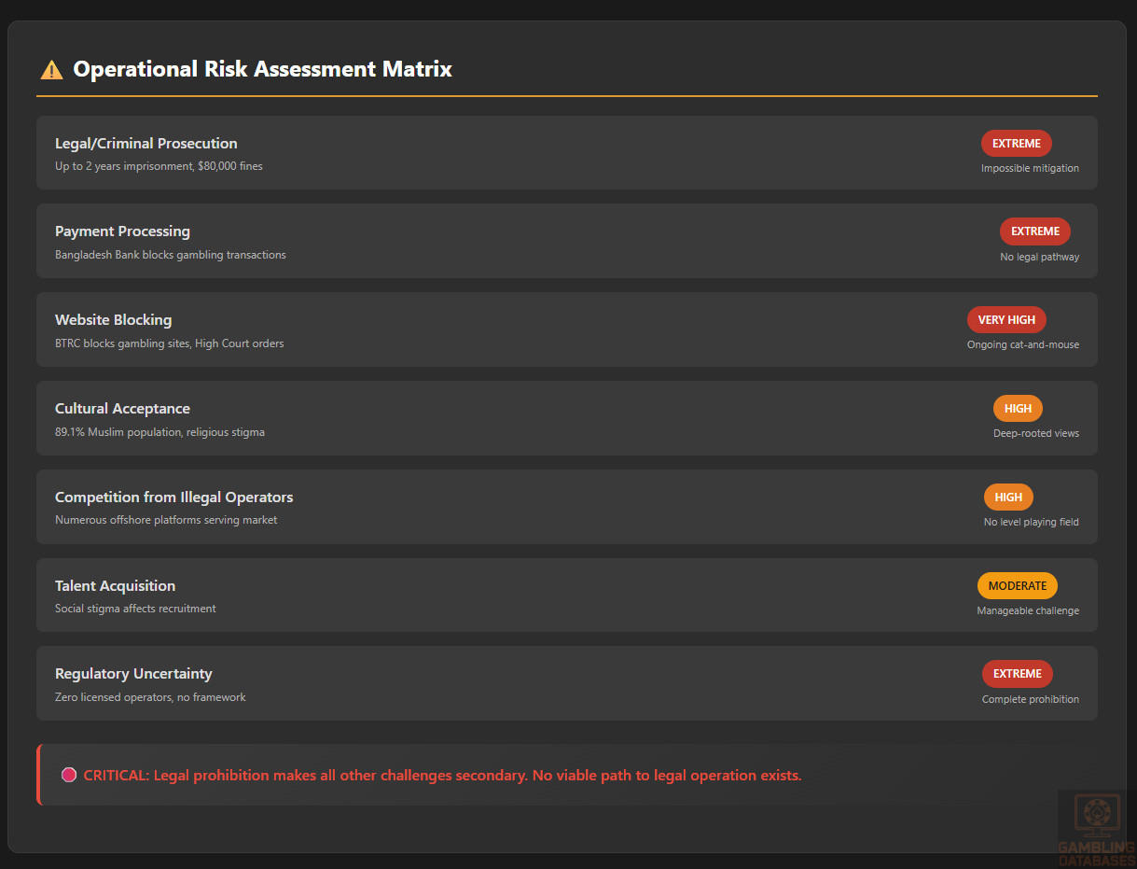Click the EXTREME badge for Legal/Criminal Prosecution
Viewport: 1137px width, 869px height.
[x=1016, y=144]
